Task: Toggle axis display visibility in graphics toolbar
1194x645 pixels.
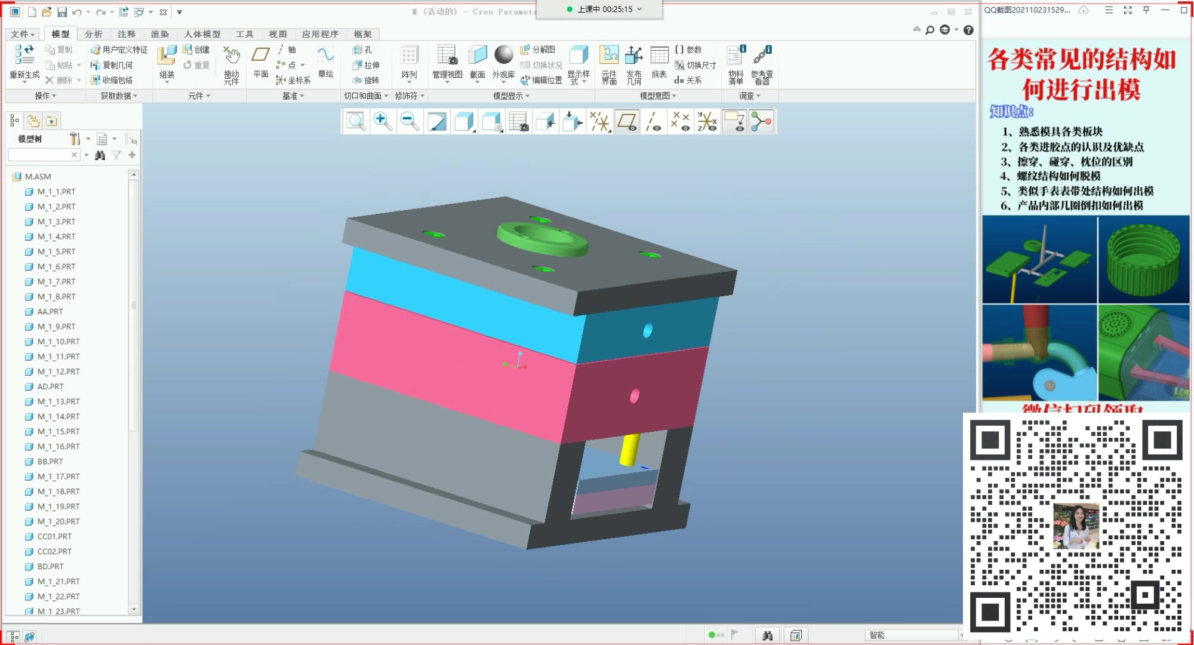Action: pos(654,122)
